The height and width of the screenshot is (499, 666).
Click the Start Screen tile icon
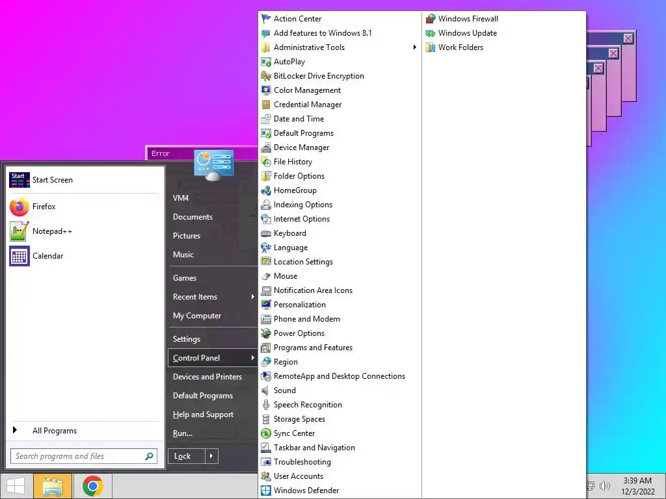click(x=20, y=180)
